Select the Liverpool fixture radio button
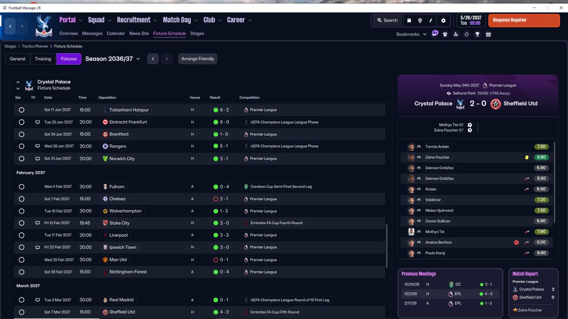 click(x=21, y=235)
